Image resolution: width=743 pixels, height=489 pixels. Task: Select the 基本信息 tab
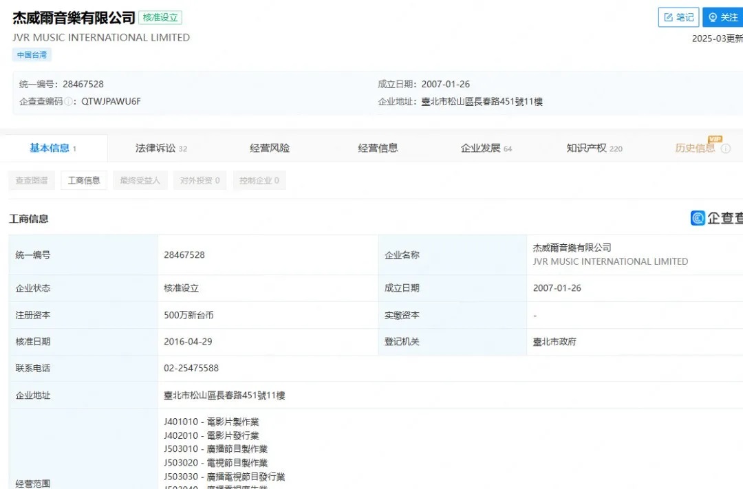[54, 149]
